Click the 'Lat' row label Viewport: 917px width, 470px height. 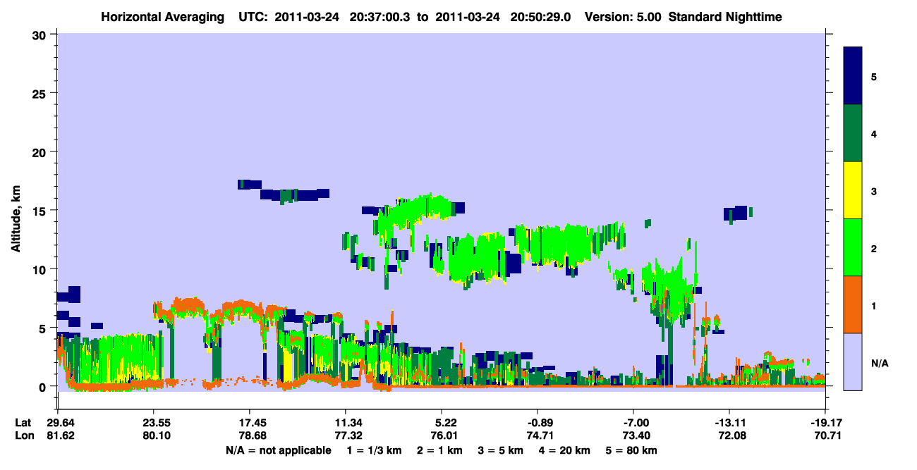tap(23, 423)
